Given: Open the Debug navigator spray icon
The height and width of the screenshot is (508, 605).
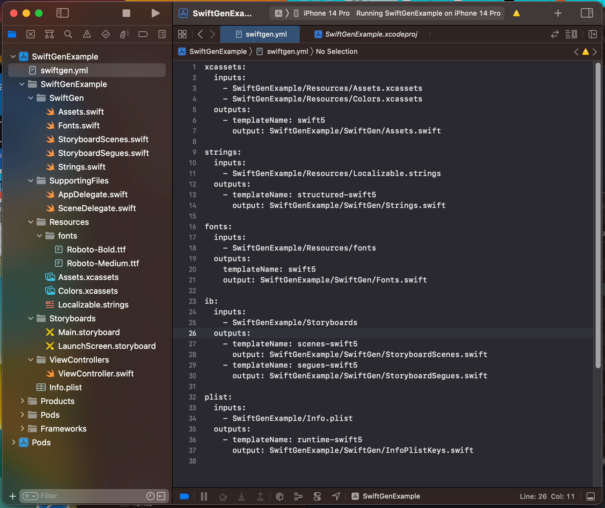Looking at the screenshot, I should (125, 34).
